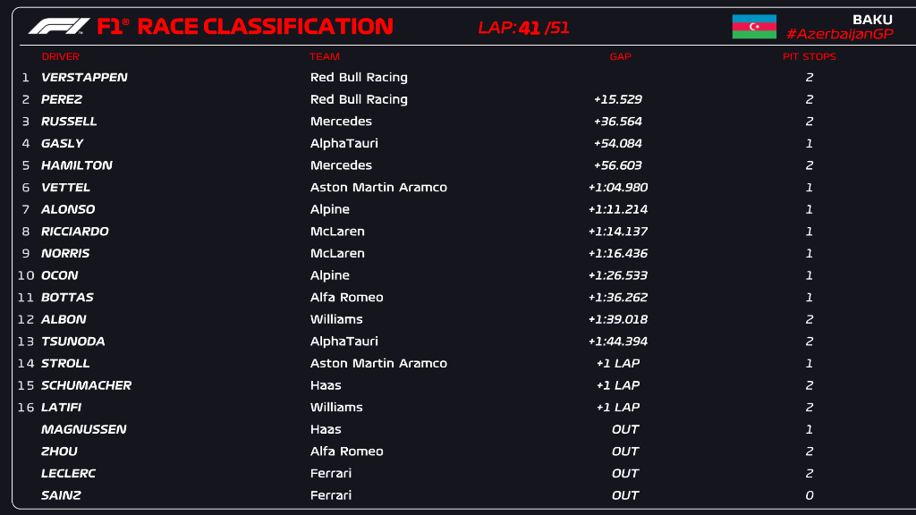The height and width of the screenshot is (515, 916).
Task: Click Gasly's AlphaTauri team name
Action: pyautogui.click(x=343, y=143)
